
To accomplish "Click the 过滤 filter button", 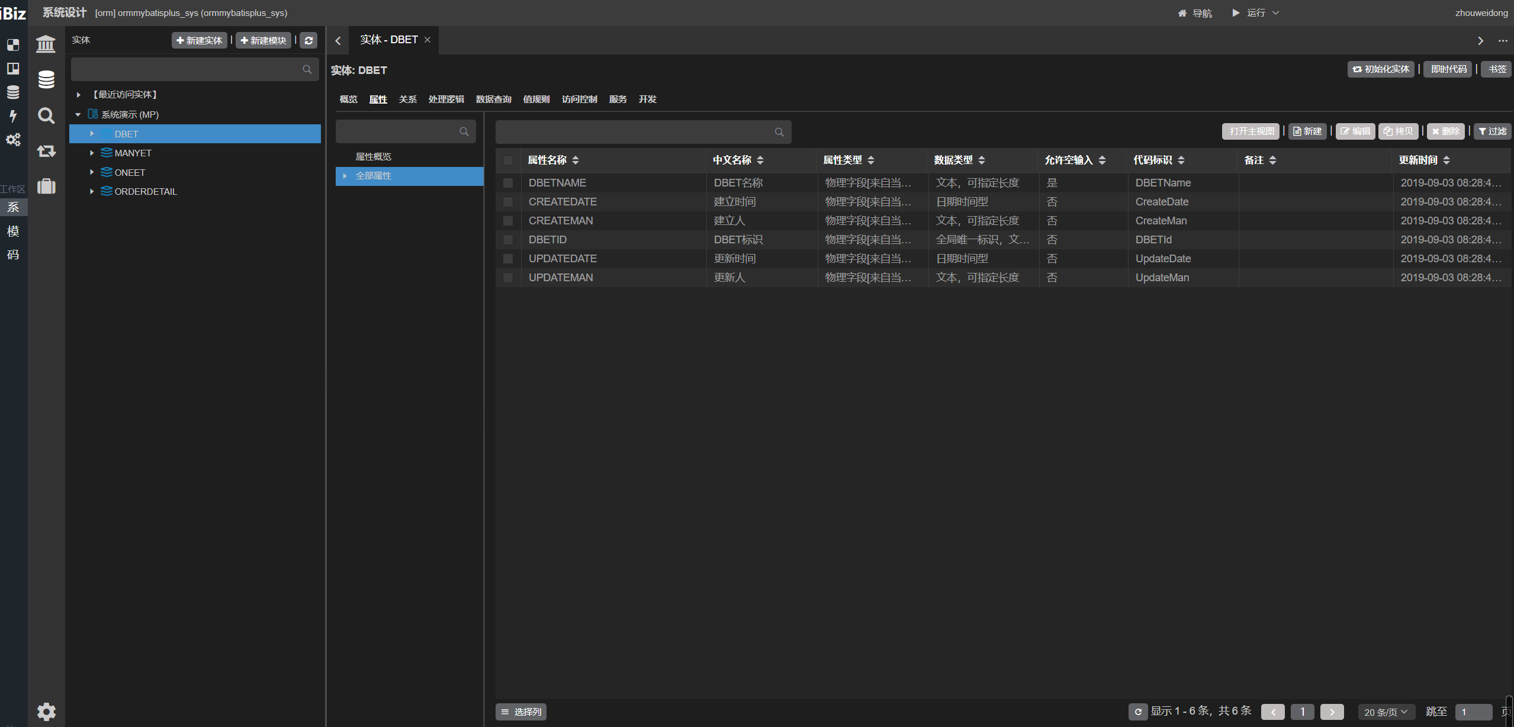I will coord(1493,131).
